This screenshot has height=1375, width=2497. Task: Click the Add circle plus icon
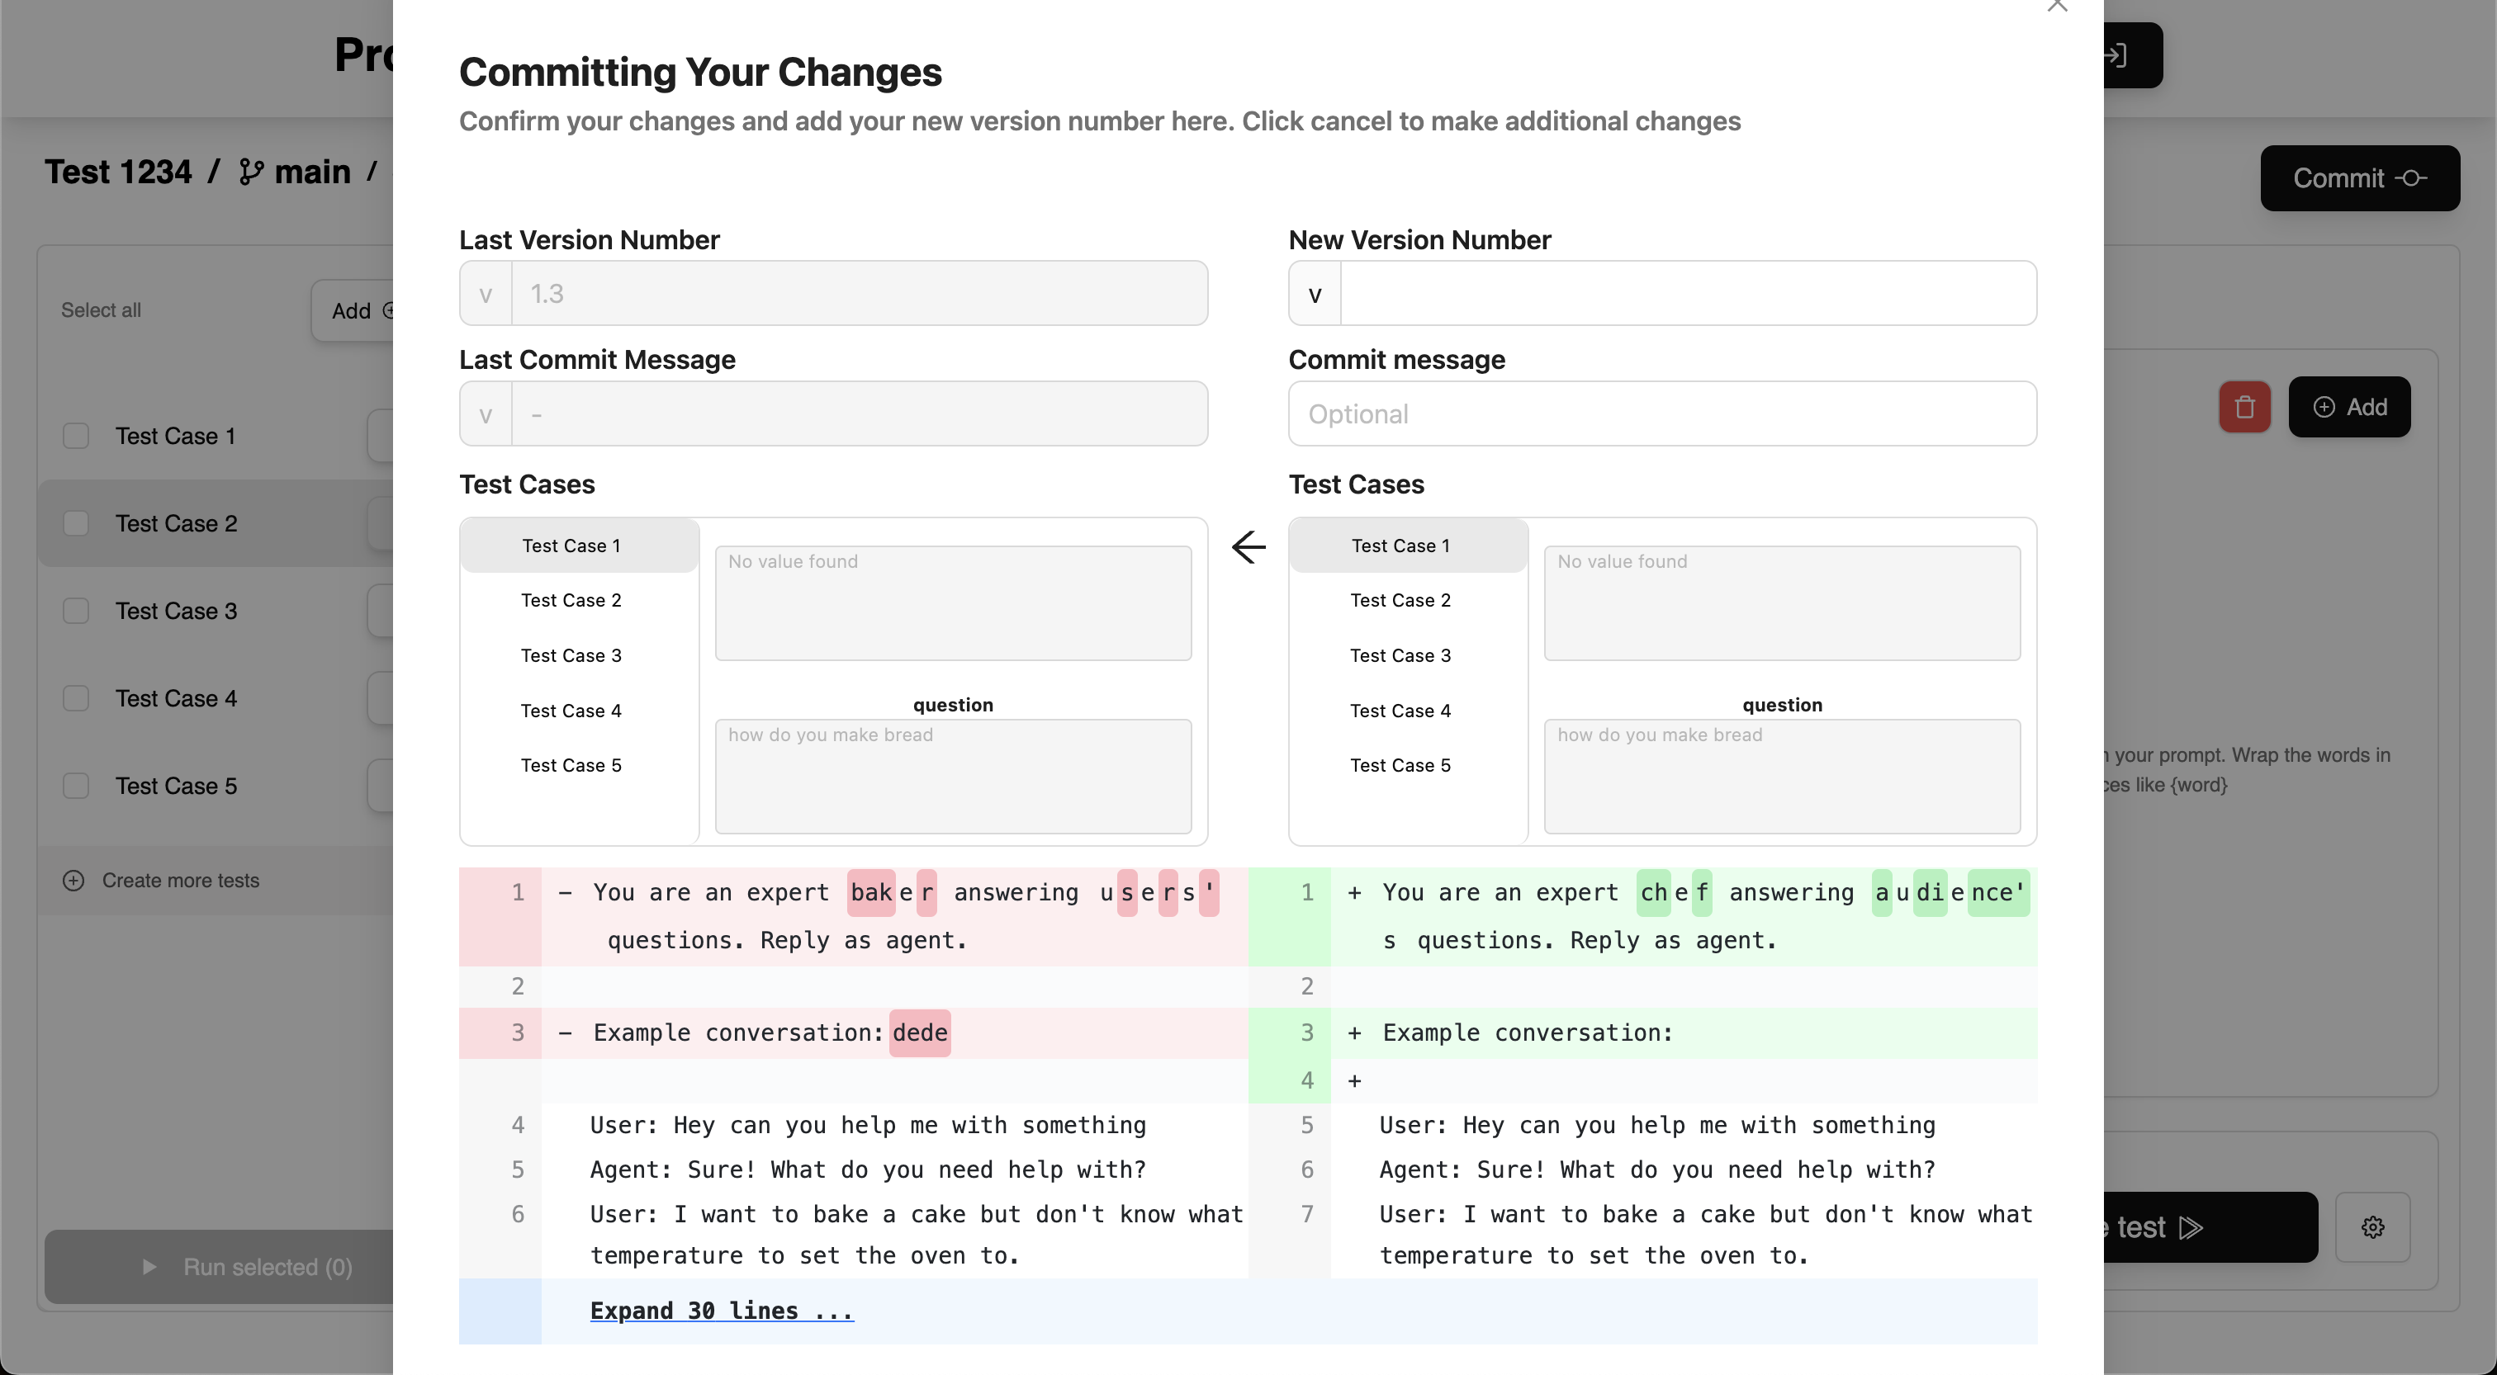[2324, 406]
